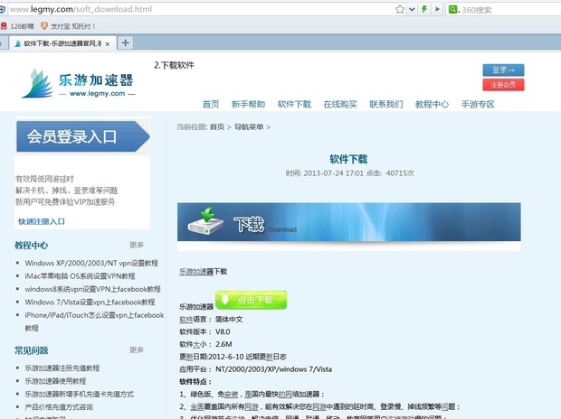
Task: Click the 应用平台 NT/2000/2003/XP line
Action: point(255,369)
